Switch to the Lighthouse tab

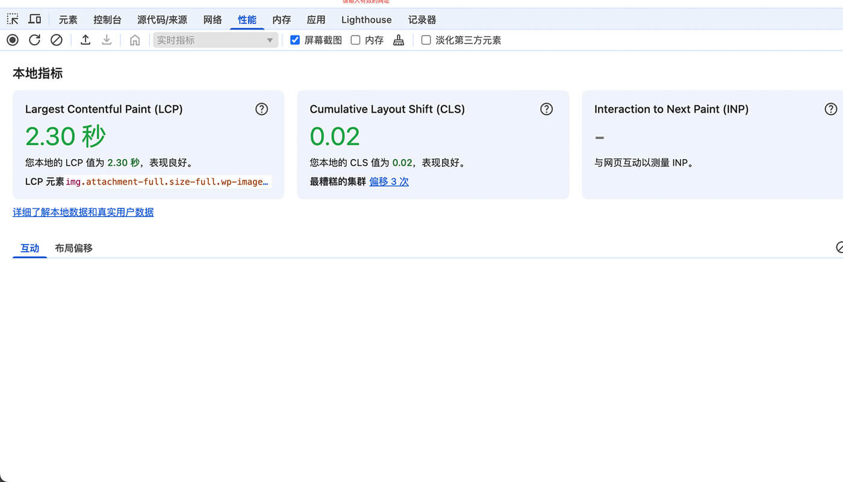[366, 20]
